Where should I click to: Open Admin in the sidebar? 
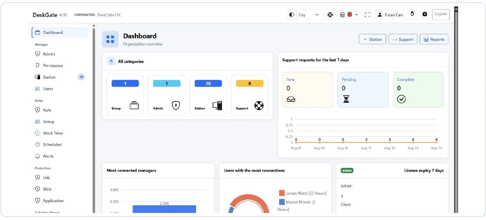point(60,54)
